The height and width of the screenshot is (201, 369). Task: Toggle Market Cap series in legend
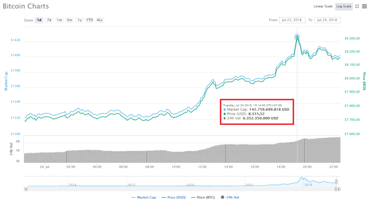click(x=144, y=197)
